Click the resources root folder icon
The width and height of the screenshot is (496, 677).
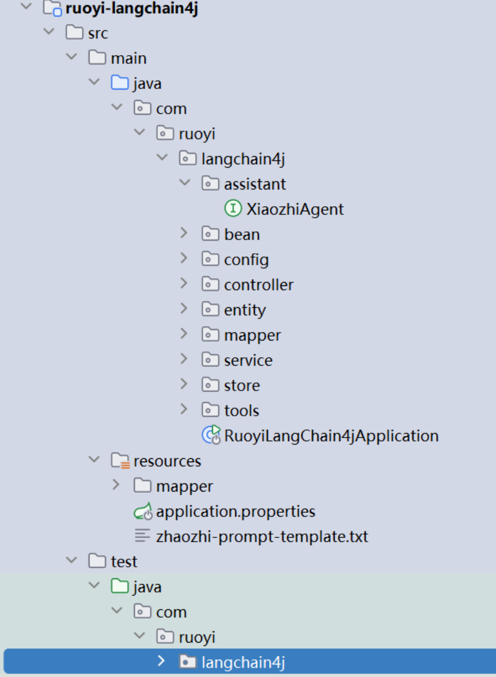pyautogui.click(x=120, y=461)
